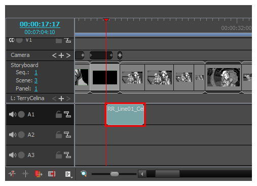Add keyframe to TerryCelina layer
The image size is (257, 186).
click(x=61, y=99)
